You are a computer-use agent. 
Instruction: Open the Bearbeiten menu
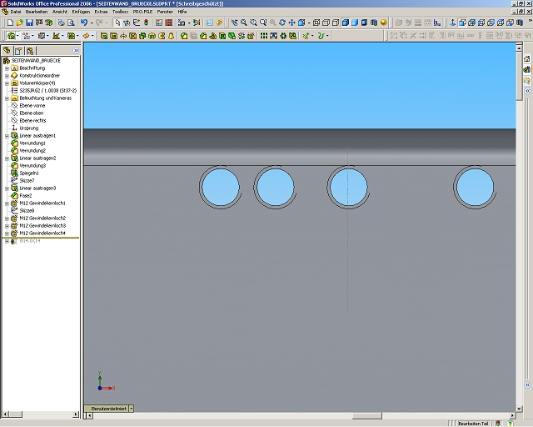[x=37, y=12]
